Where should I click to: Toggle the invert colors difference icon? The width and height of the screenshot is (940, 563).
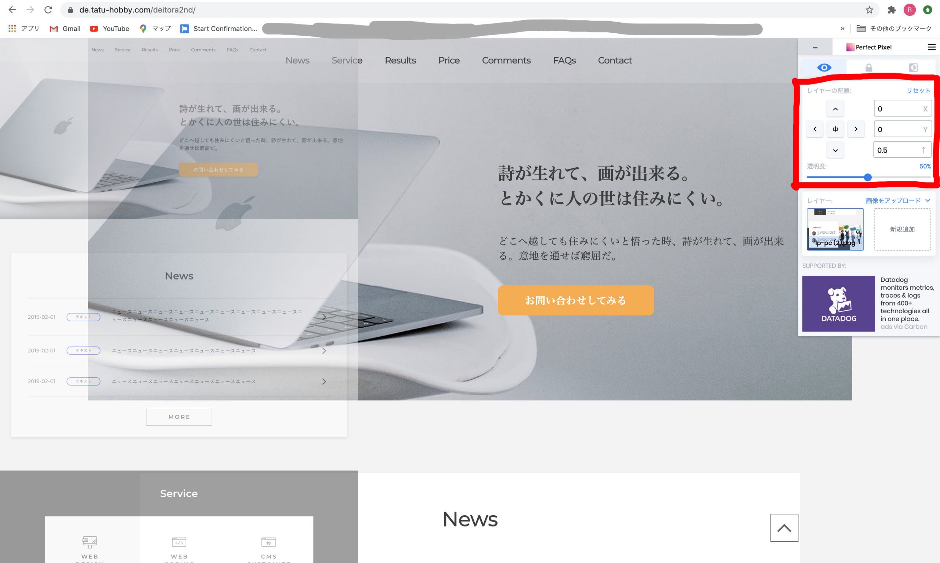pyautogui.click(x=913, y=67)
